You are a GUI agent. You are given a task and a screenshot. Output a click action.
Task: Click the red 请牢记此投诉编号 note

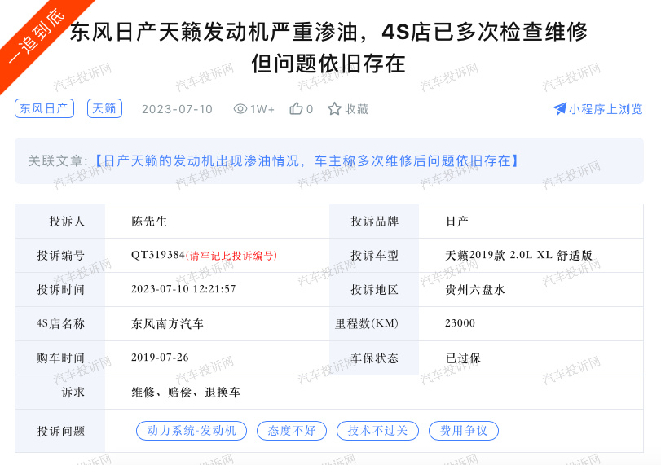(x=231, y=255)
